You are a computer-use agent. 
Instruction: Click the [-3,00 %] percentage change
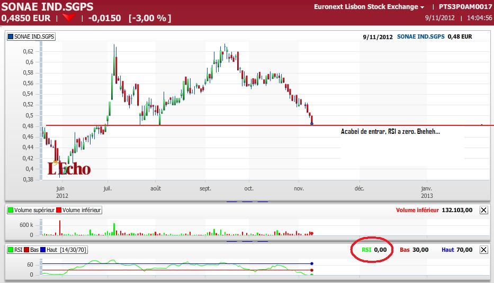point(150,19)
